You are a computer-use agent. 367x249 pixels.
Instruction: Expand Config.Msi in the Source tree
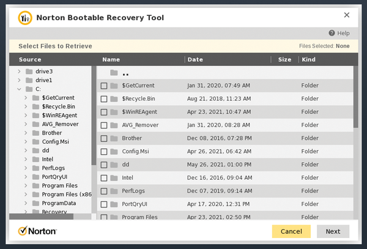26,141
